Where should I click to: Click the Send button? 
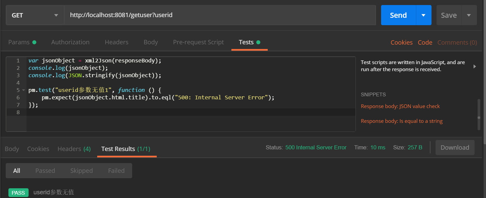pyautogui.click(x=398, y=15)
